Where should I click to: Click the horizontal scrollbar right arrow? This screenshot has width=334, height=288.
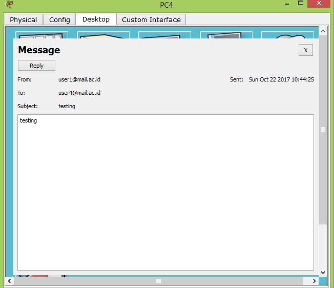pos(315,281)
